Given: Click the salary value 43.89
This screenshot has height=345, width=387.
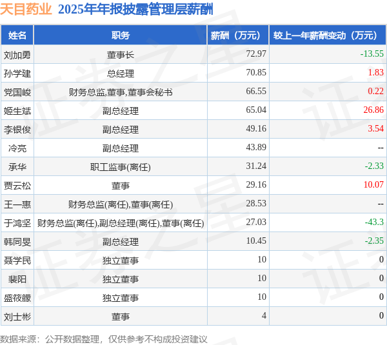Looking at the screenshot, I should tap(256, 147).
